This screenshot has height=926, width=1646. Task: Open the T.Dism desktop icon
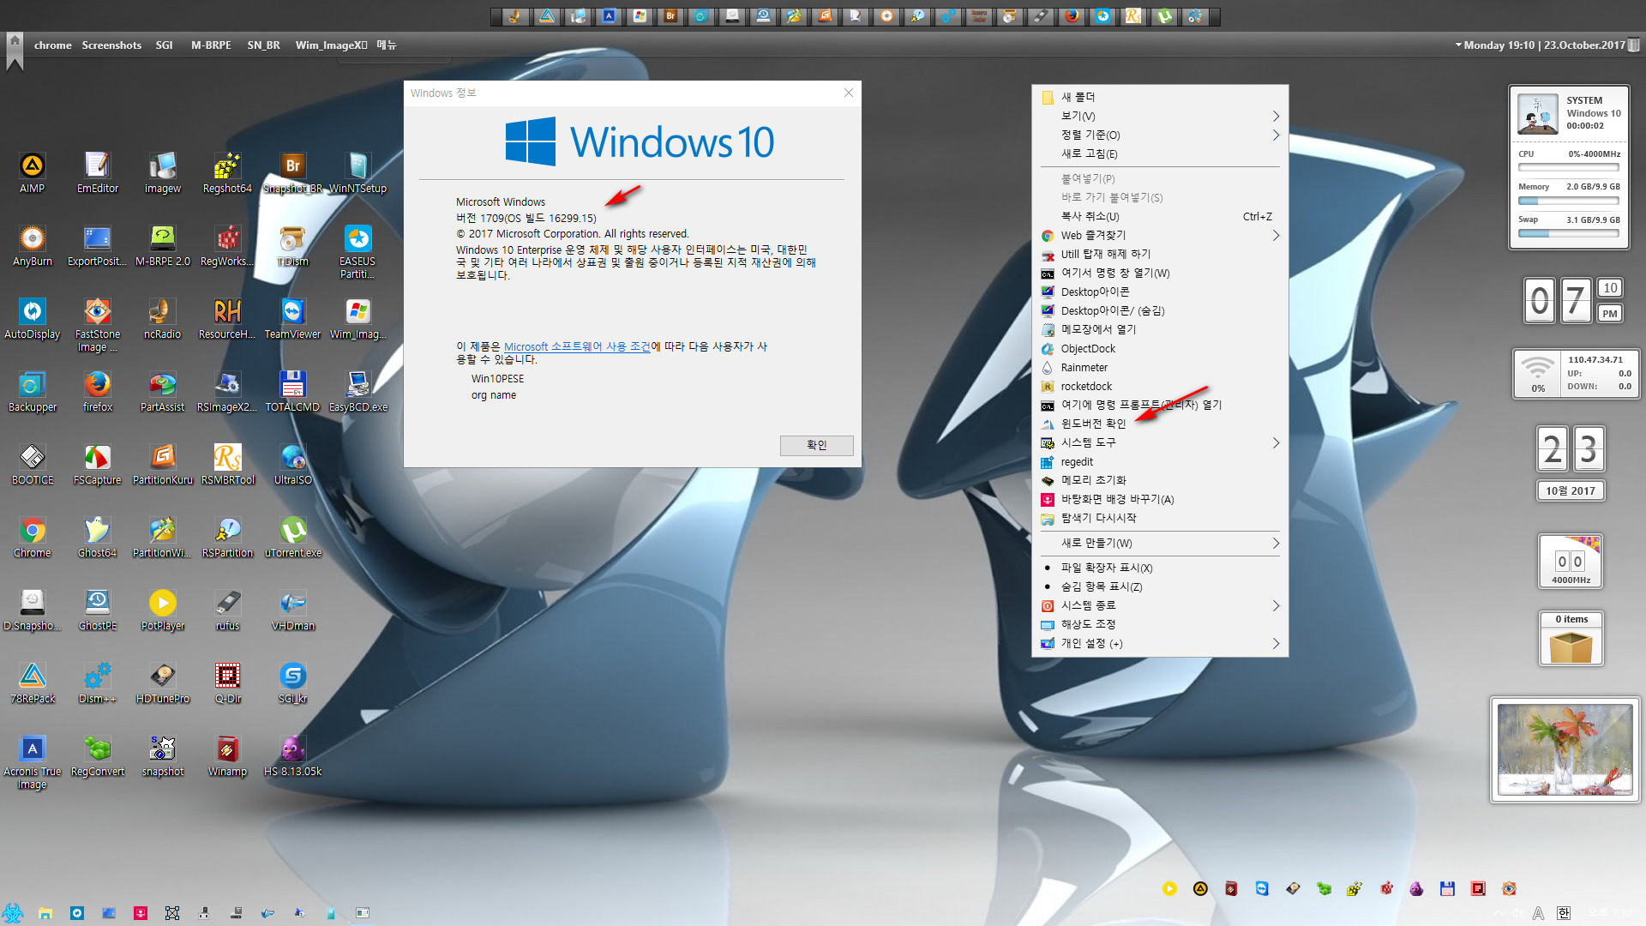292,245
